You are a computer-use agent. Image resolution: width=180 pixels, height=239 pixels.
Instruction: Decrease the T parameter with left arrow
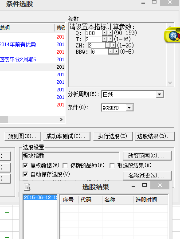click(x=105, y=39)
